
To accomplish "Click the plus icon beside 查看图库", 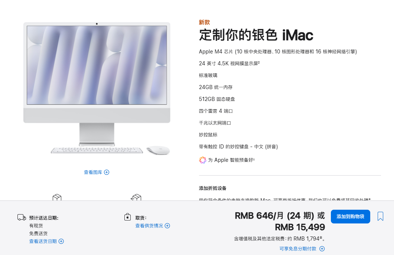I will [x=107, y=172].
